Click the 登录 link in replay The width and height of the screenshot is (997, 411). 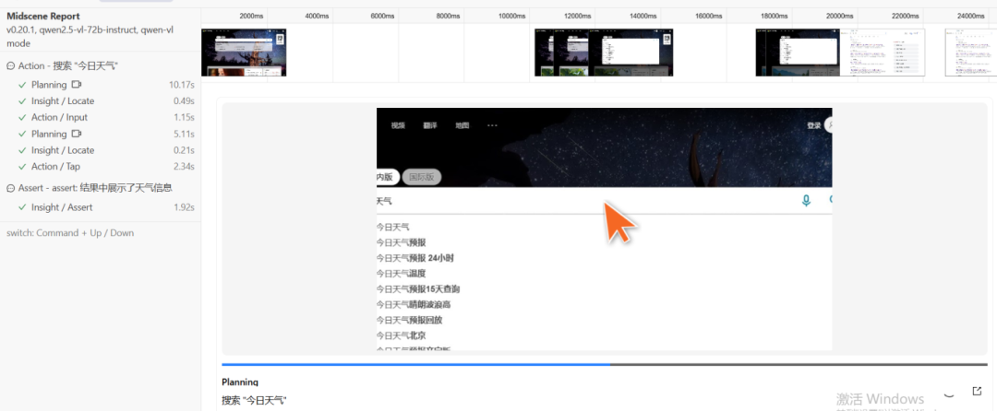coord(814,125)
